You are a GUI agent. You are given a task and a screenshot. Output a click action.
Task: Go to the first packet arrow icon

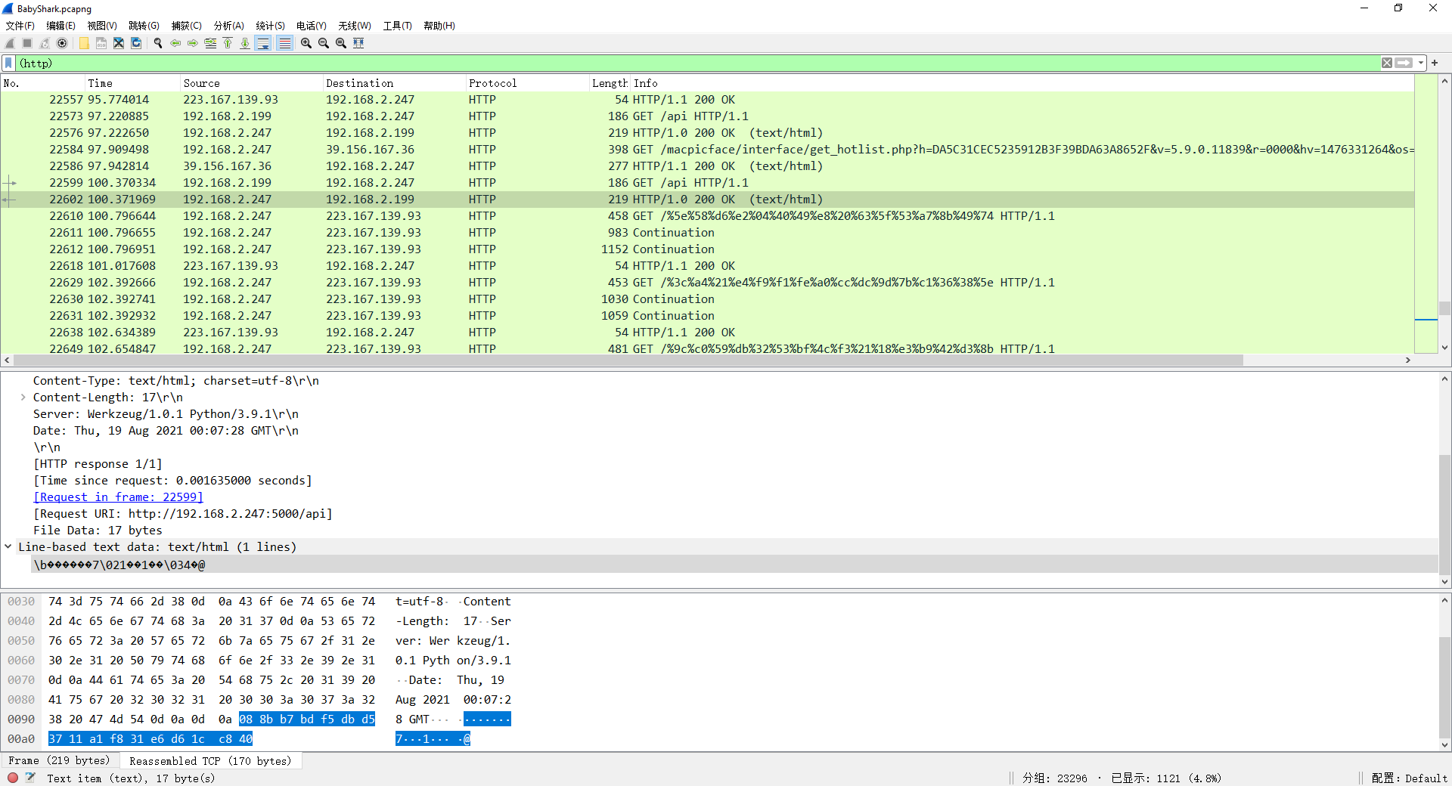pyautogui.click(x=228, y=43)
